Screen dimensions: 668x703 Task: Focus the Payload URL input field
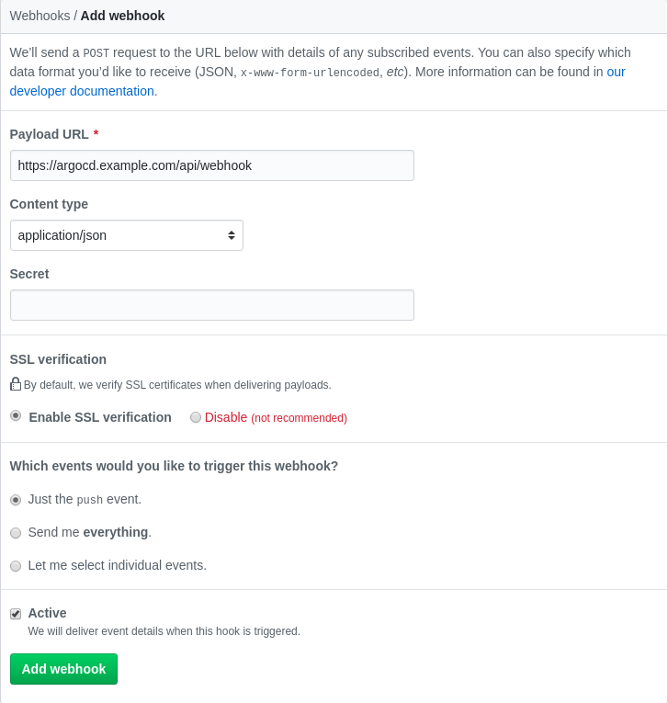point(211,165)
